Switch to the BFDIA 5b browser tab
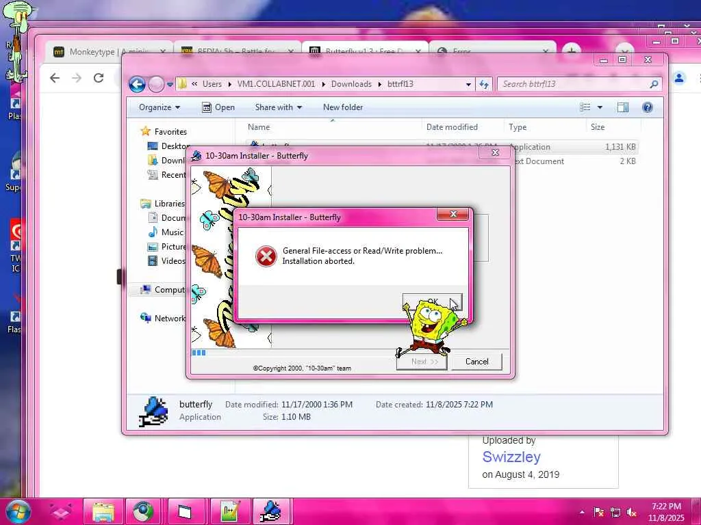This screenshot has width=701, height=525. pyautogui.click(x=238, y=52)
